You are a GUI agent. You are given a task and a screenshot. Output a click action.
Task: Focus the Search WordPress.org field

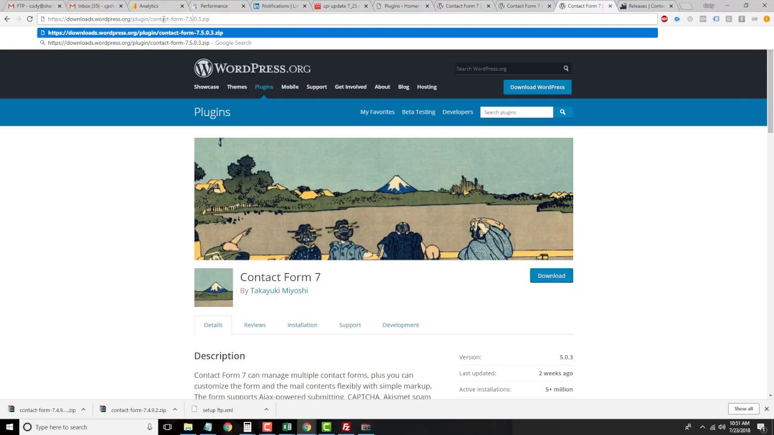click(508, 68)
